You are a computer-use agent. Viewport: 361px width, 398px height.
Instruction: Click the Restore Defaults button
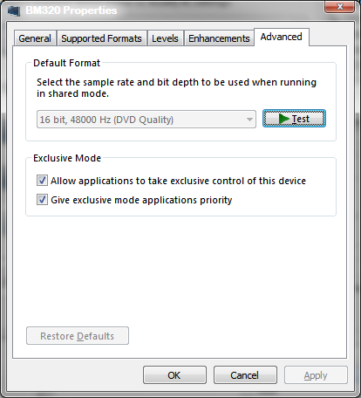click(78, 336)
